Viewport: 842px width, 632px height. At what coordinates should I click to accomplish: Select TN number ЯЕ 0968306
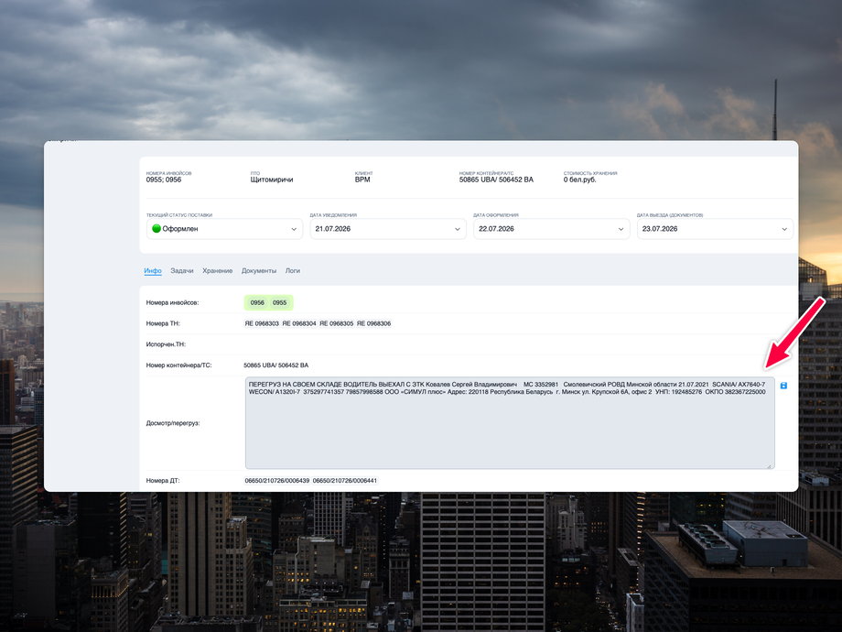click(x=373, y=323)
